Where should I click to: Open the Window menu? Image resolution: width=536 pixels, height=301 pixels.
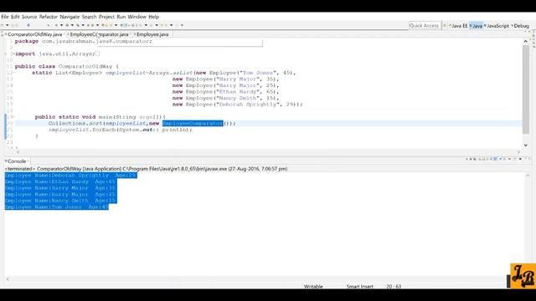click(137, 17)
